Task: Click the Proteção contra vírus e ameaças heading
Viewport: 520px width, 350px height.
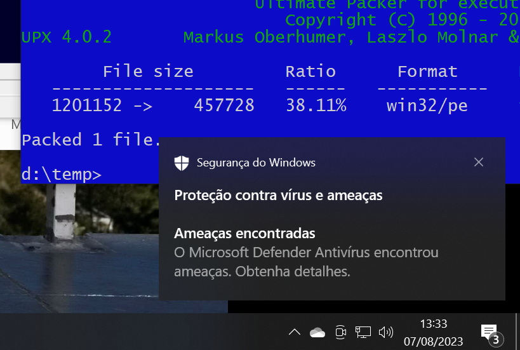Action: (278, 196)
